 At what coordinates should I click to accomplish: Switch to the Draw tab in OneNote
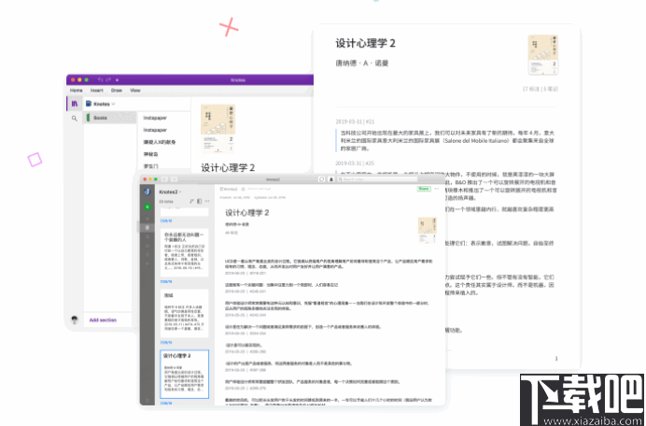[x=117, y=91]
